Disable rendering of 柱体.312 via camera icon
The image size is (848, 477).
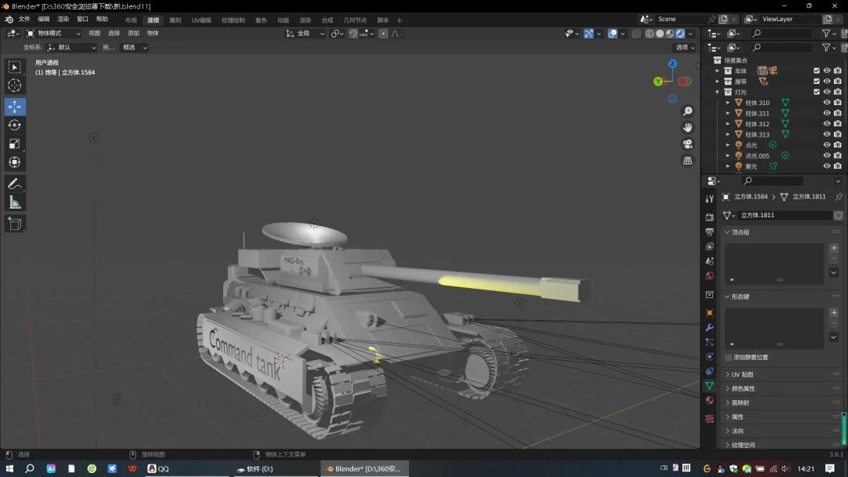(x=838, y=124)
